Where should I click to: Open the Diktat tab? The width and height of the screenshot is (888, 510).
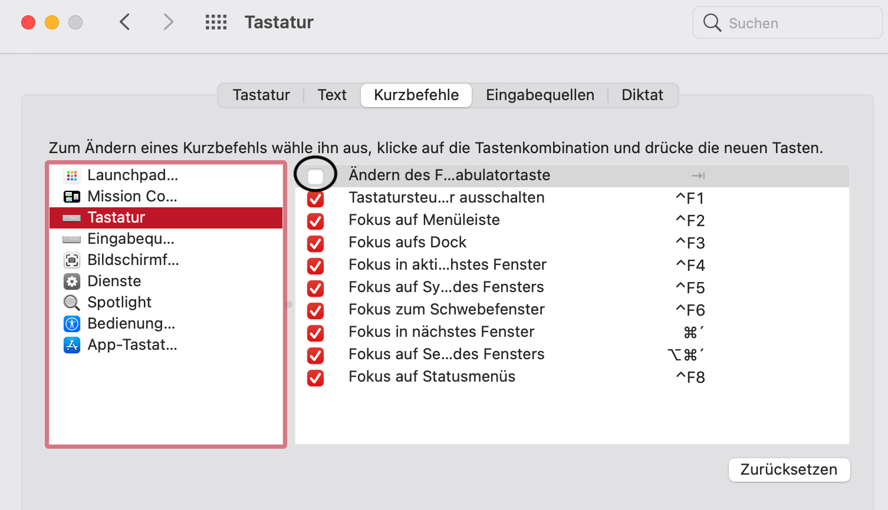(642, 95)
